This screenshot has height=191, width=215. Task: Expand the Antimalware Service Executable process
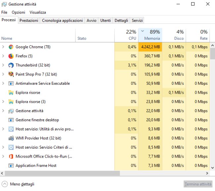pyautogui.click(x=3, y=83)
